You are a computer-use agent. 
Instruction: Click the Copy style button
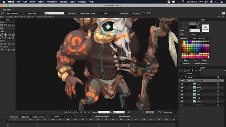[186, 60]
